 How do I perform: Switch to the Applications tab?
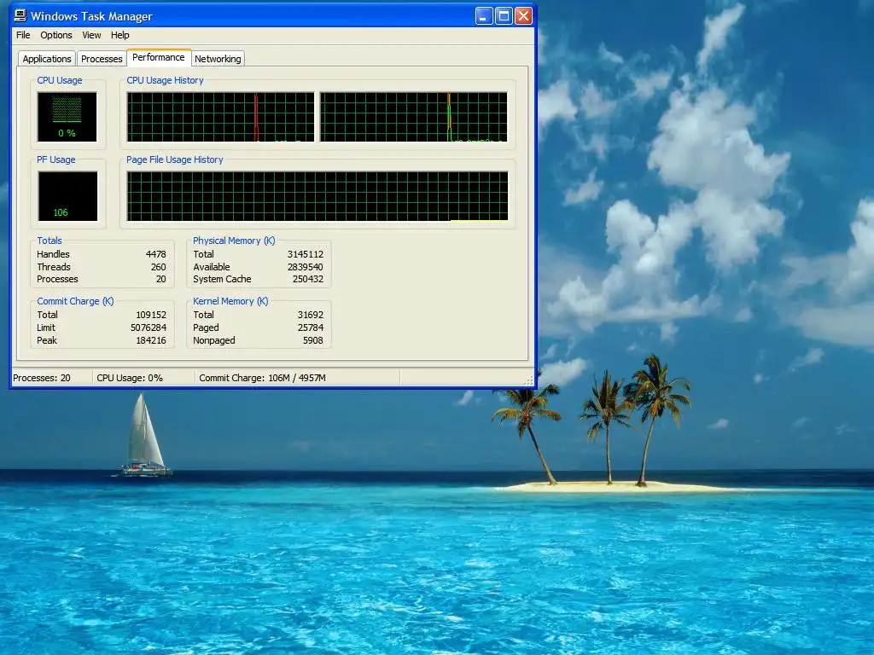coord(47,59)
